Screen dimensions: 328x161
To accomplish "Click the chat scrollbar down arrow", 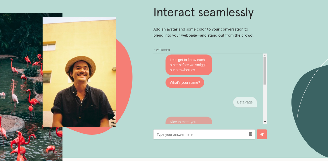I will [x=265, y=122].
